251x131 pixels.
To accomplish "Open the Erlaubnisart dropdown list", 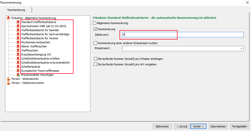I will (x=241, y=48).
